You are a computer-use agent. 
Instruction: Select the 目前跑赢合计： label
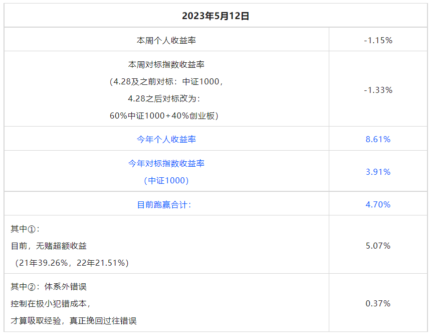click(x=164, y=205)
